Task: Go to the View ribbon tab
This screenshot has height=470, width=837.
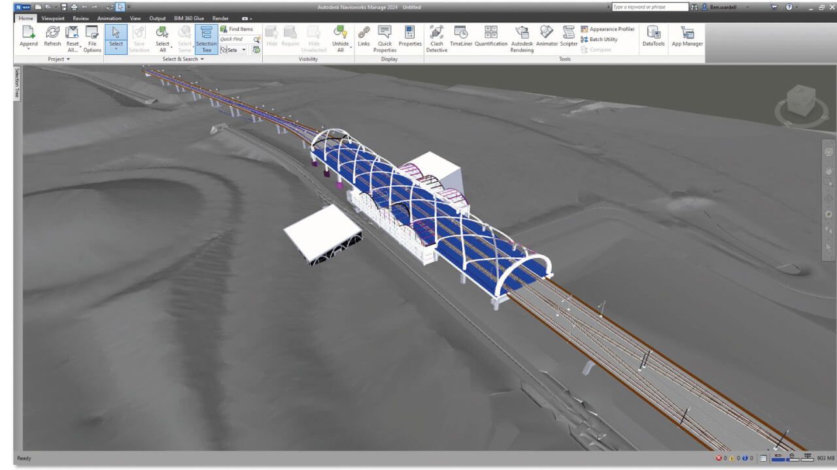Action: (135, 18)
